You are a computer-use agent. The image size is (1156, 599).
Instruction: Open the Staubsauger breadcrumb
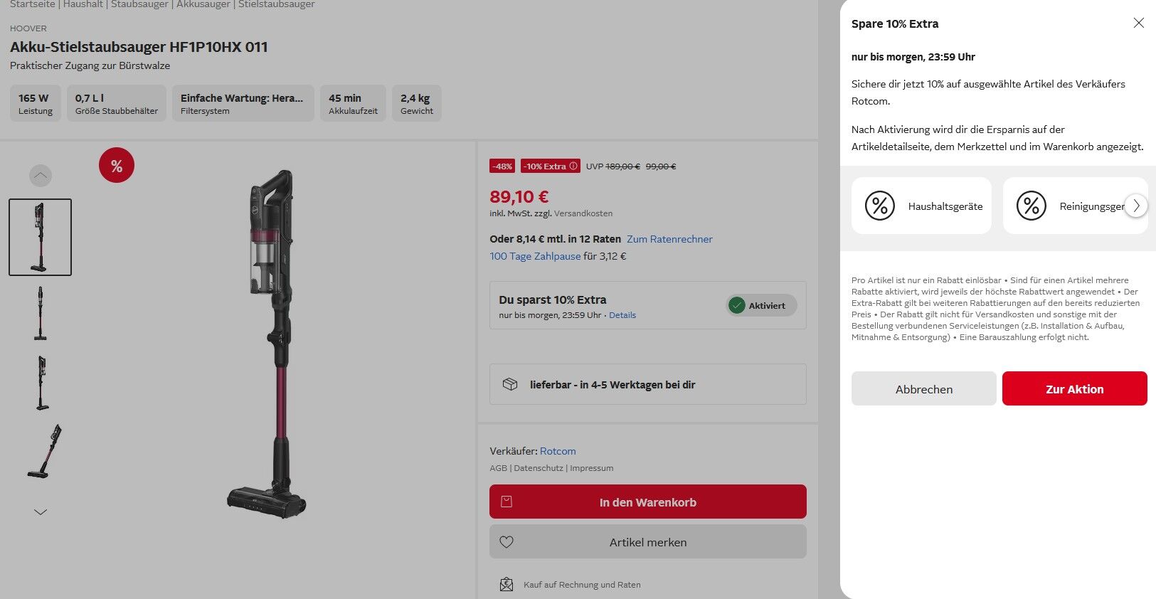point(139,4)
